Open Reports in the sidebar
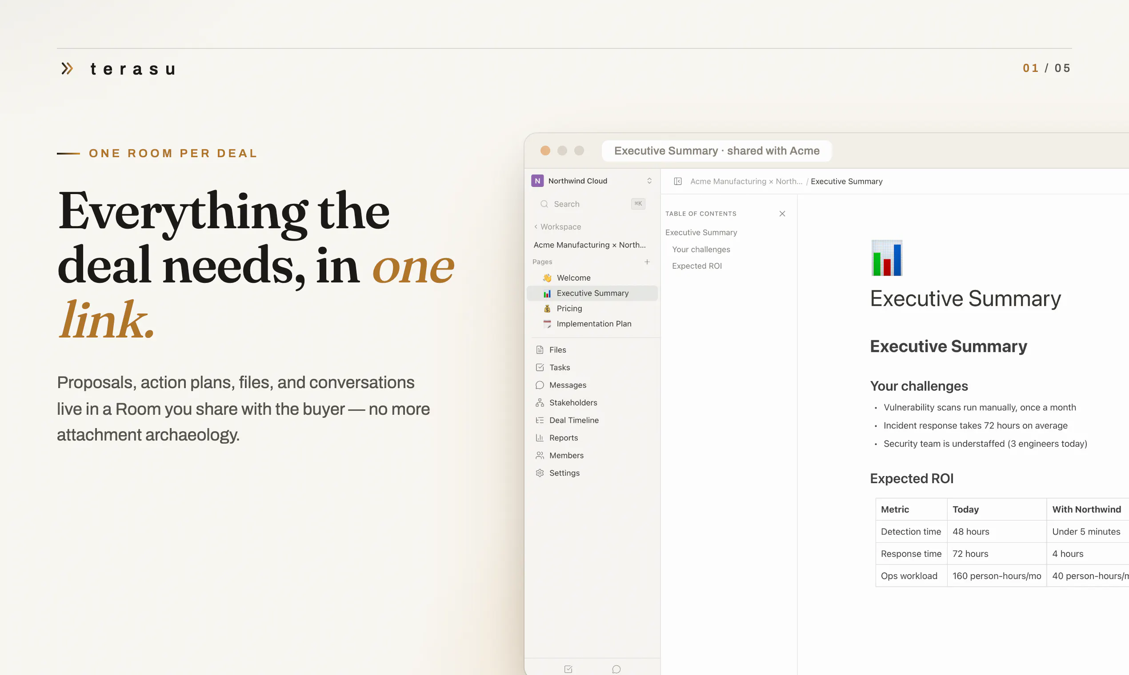Viewport: 1129px width, 675px height. coord(592,438)
